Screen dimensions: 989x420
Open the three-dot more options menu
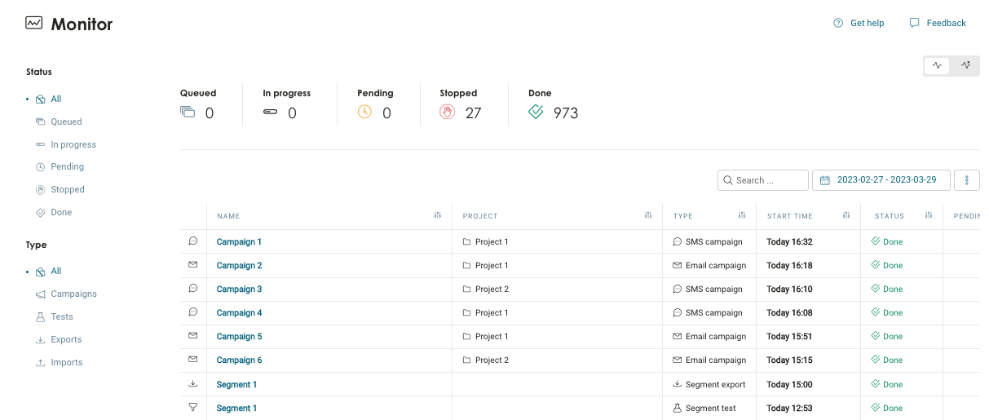(967, 180)
